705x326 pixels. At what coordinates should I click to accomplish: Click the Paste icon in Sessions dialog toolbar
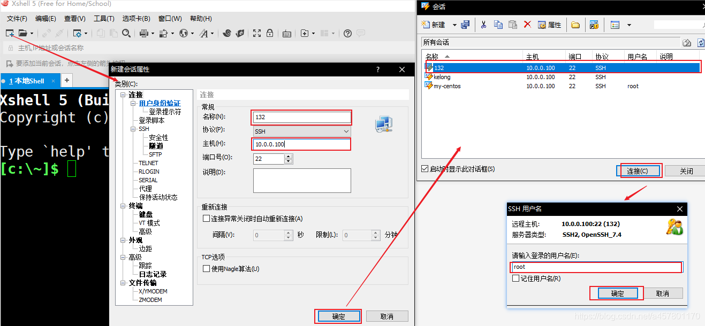tap(513, 25)
